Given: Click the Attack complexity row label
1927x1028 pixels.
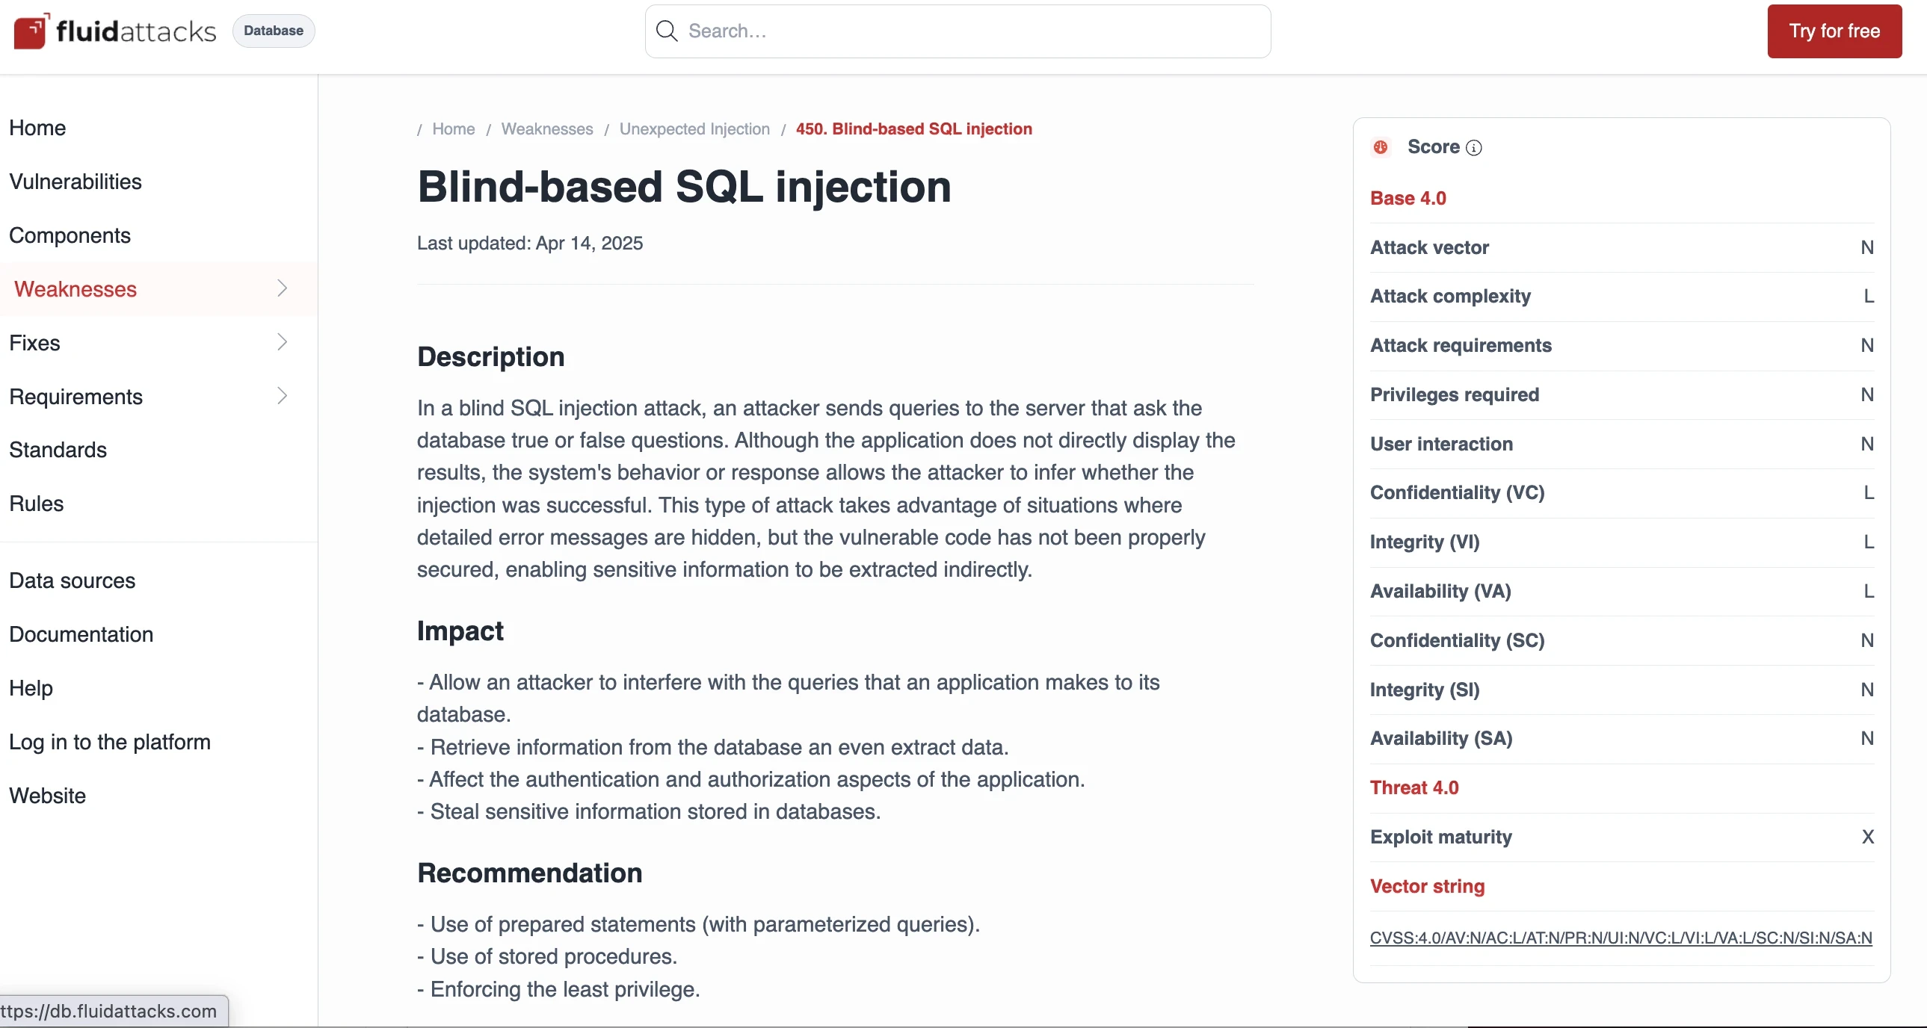Looking at the screenshot, I should 1451,297.
